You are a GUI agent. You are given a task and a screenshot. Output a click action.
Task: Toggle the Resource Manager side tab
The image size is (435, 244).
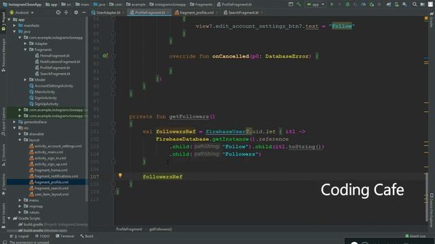pyautogui.click(x=3, y=56)
